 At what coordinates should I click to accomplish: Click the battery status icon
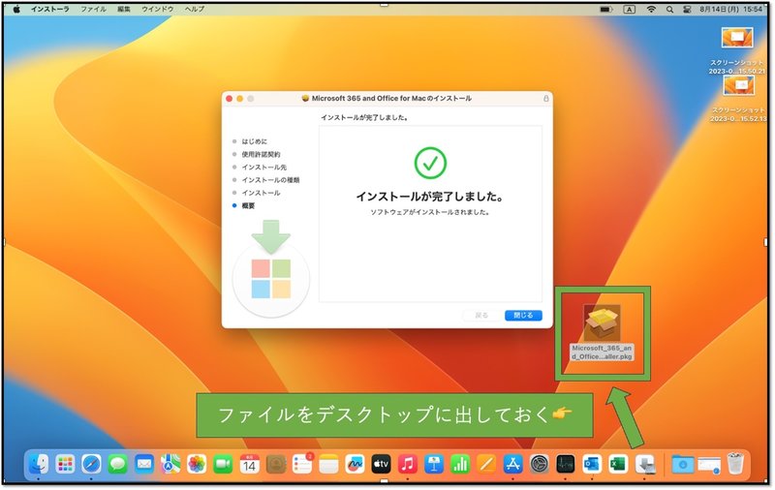tap(606, 10)
